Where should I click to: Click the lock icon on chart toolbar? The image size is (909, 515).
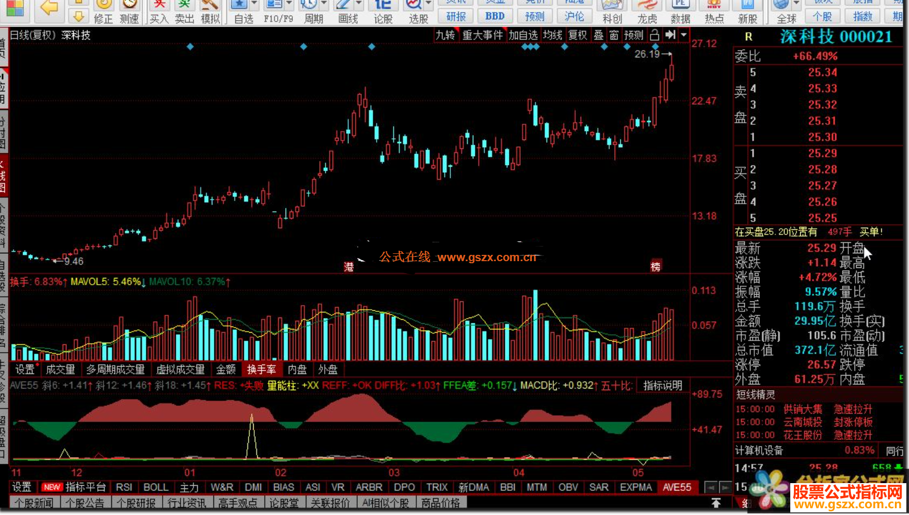pos(654,35)
